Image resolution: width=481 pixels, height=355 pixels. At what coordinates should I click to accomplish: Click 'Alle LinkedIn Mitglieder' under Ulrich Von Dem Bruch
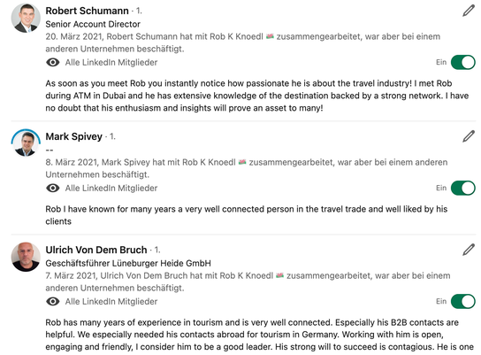(111, 302)
